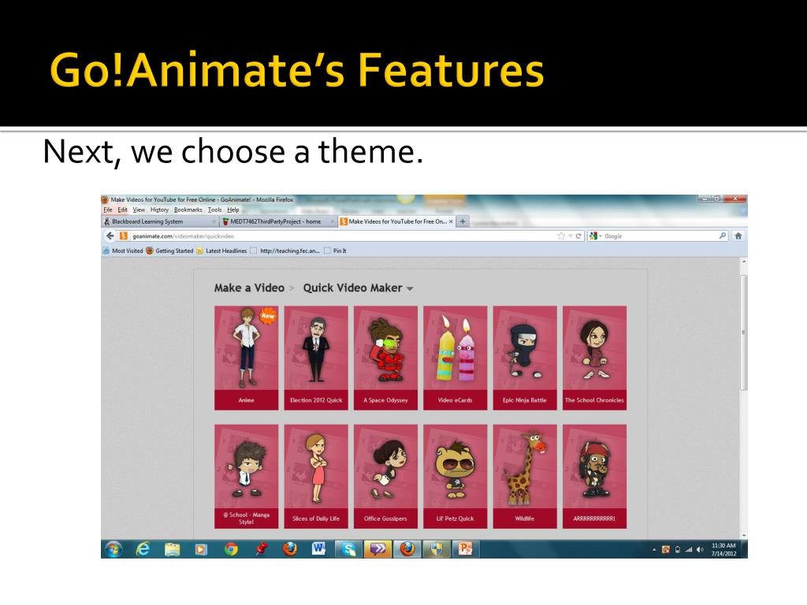Image resolution: width=807 pixels, height=605 pixels.
Task: Open the History menu
Action: (159, 210)
